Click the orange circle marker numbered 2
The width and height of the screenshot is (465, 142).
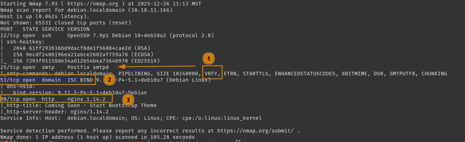[x=109, y=80]
